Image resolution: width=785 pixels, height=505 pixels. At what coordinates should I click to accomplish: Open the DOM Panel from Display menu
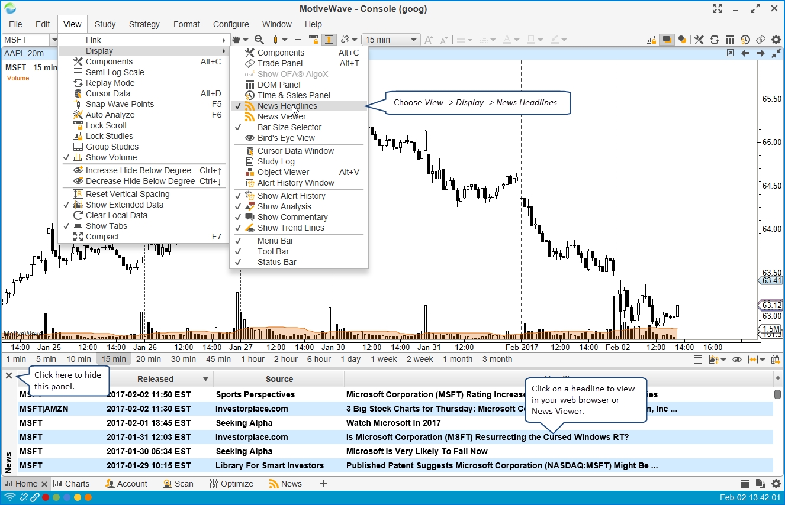[279, 85]
